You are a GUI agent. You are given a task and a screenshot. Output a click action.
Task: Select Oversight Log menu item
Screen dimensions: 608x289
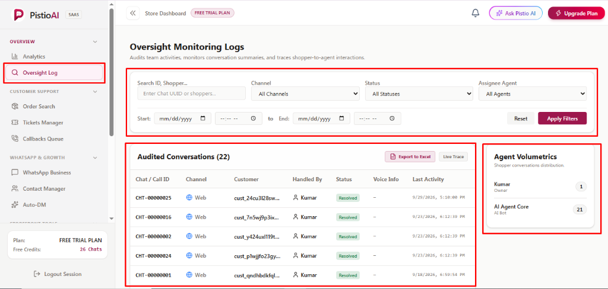(54, 72)
